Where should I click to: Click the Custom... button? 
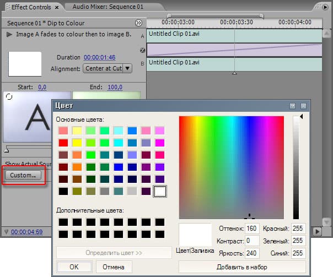click(x=23, y=176)
